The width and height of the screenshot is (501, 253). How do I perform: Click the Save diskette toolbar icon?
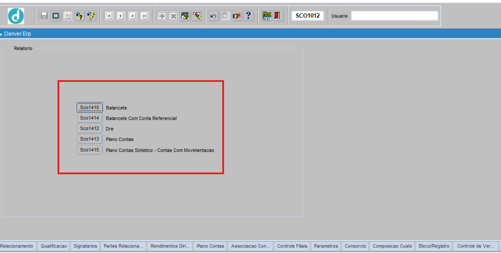[44, 16]
